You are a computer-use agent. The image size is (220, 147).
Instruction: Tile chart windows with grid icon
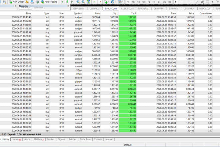pyautogui.click(x=88, y=2)
